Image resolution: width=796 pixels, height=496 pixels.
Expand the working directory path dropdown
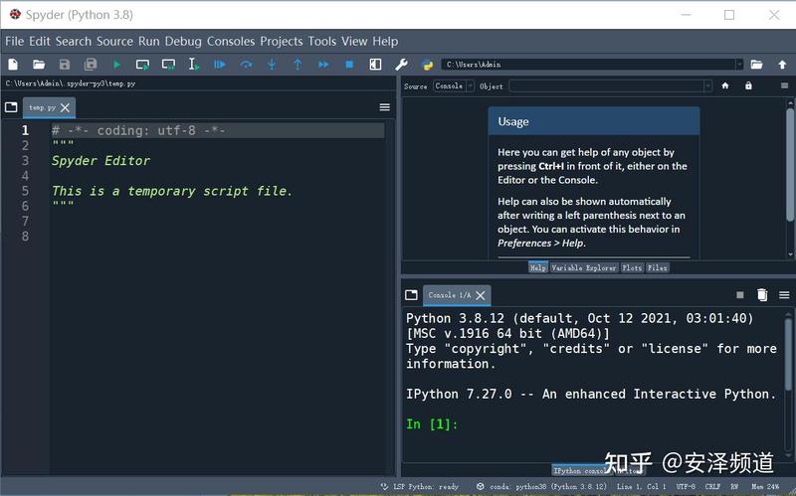coord(739,65)
